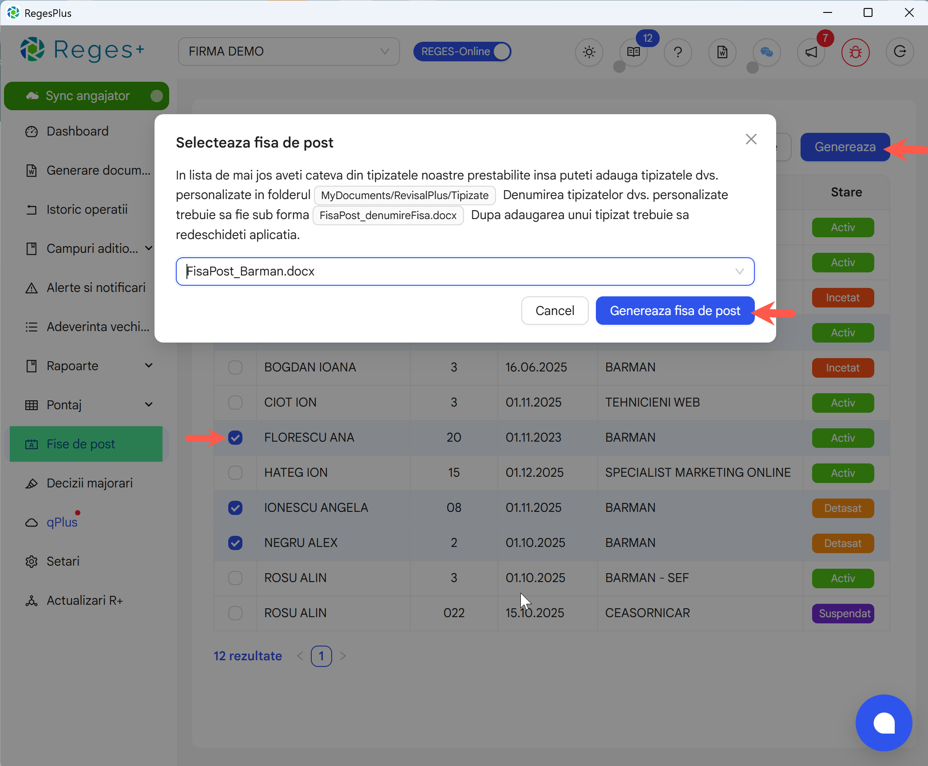
Task: Report a bug using the red bug icon
Action: [x=855, y=52]
